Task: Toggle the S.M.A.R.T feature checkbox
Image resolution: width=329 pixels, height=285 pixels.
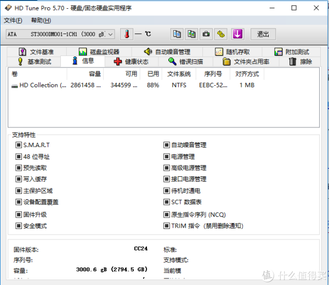Action: (x=19, y=145)
